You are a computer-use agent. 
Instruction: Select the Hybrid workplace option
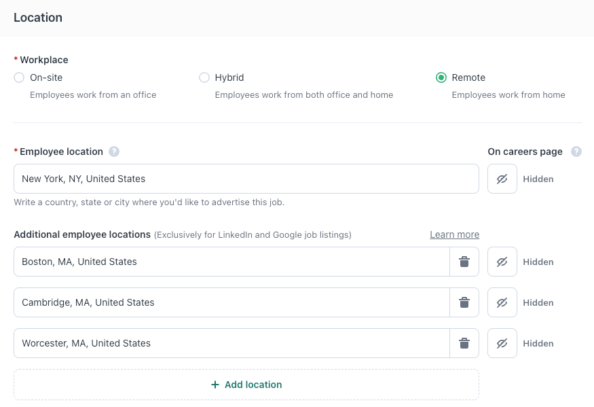coord(204,77)
